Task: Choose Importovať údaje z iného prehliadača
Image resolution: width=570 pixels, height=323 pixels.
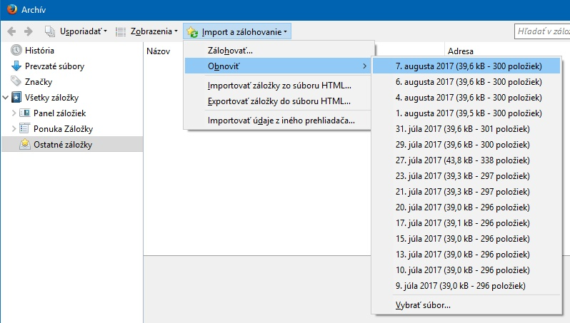Action: pos(281,120)
